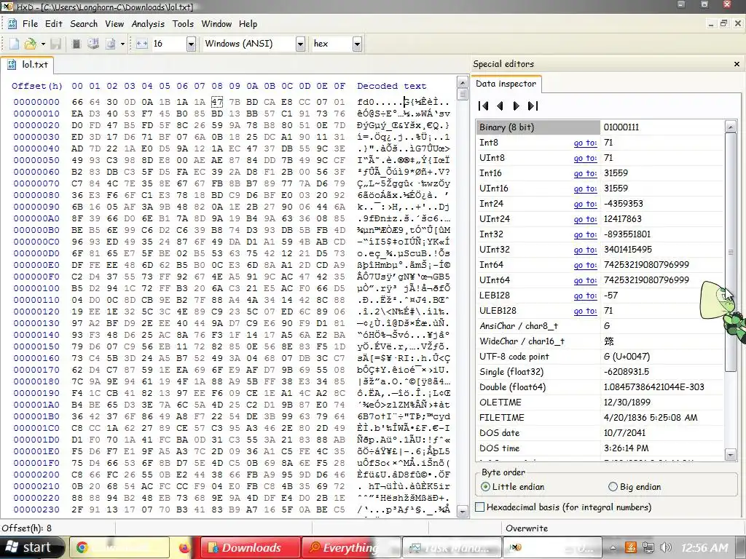Click Data inspector scrollbar down arrow
The image size is (746, 559).
pyautogui.click(x=731, y=455)
